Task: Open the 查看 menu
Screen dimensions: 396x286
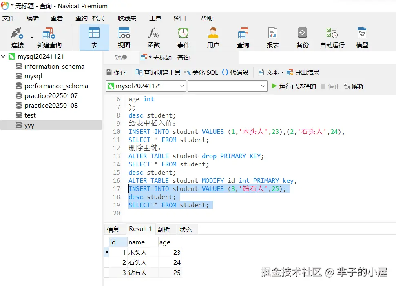Action: pyautogui.click(x=57, y=18)
